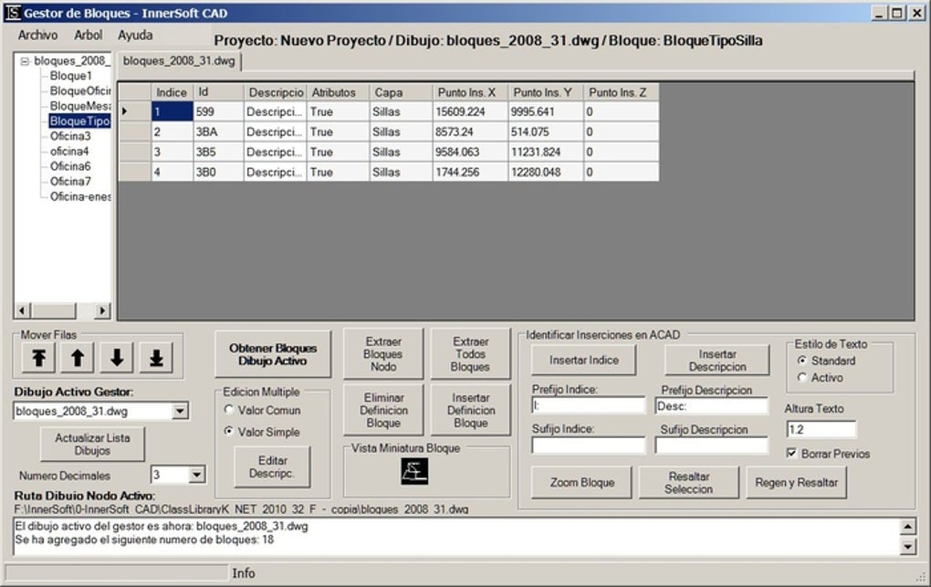Click the block miniature preview thumbnail
The height and width of the screenshot is (587, 931).
tap(414, 471)
